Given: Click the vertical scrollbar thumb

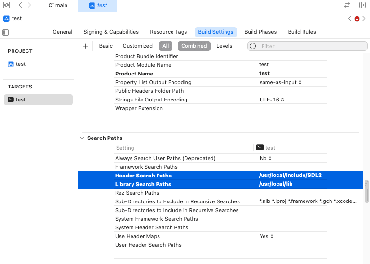Looking at the screenshot, I should tap(367, 191).
